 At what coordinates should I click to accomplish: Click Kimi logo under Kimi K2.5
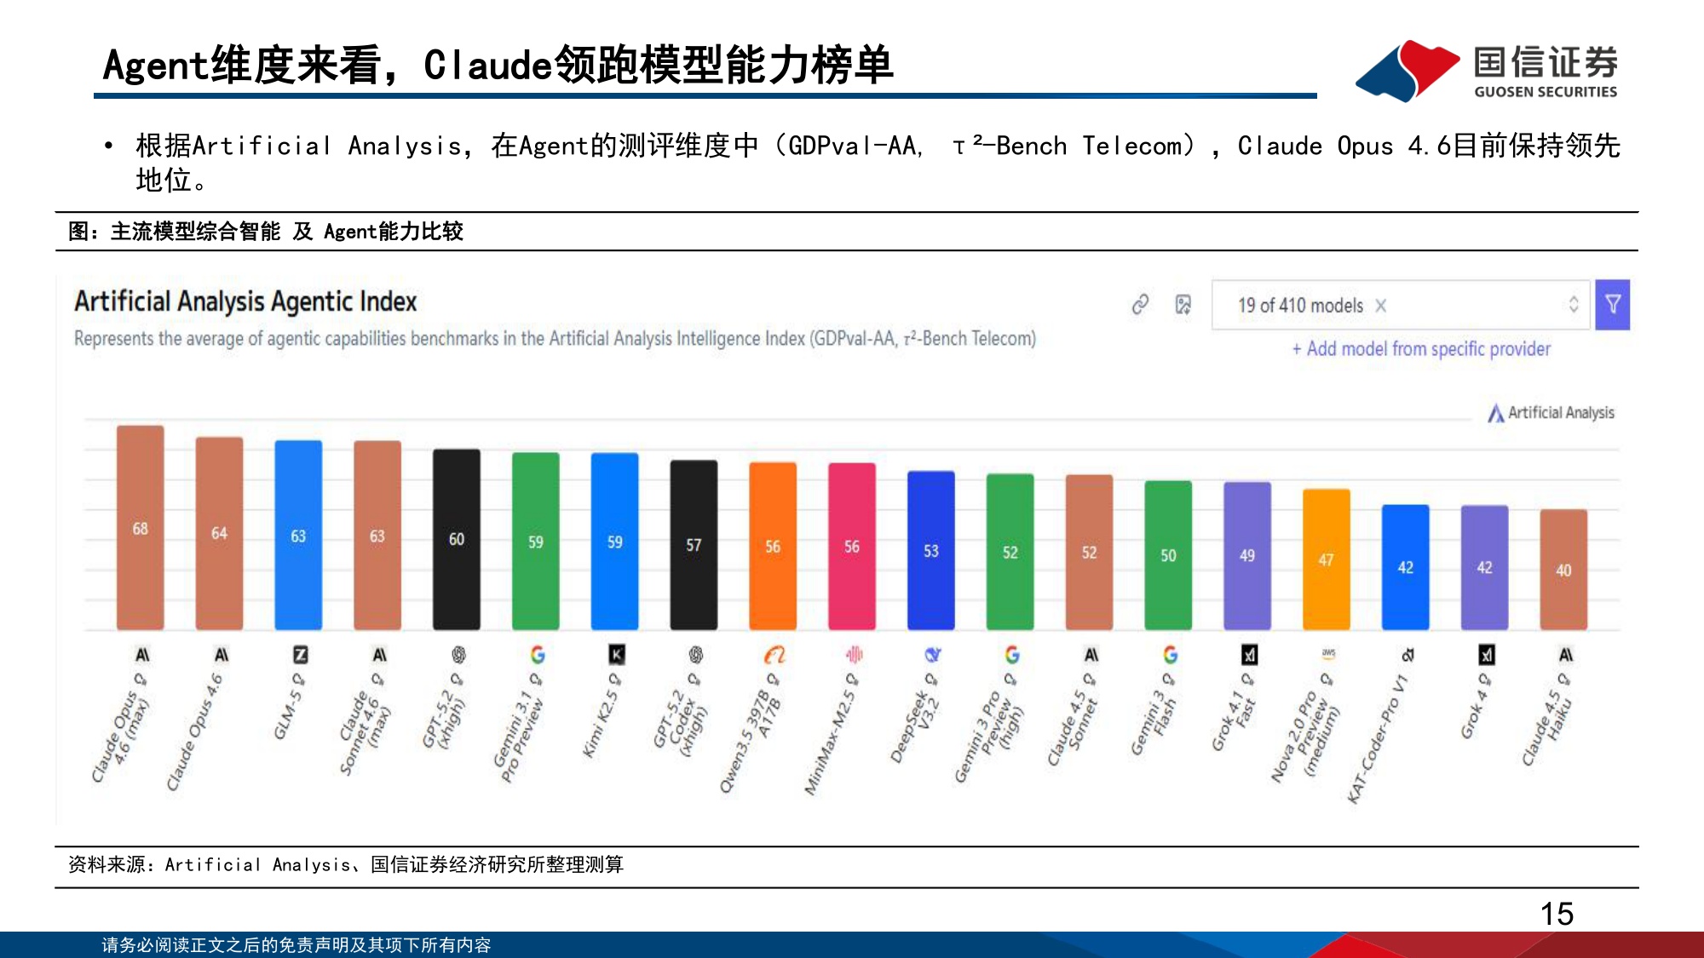617,655
